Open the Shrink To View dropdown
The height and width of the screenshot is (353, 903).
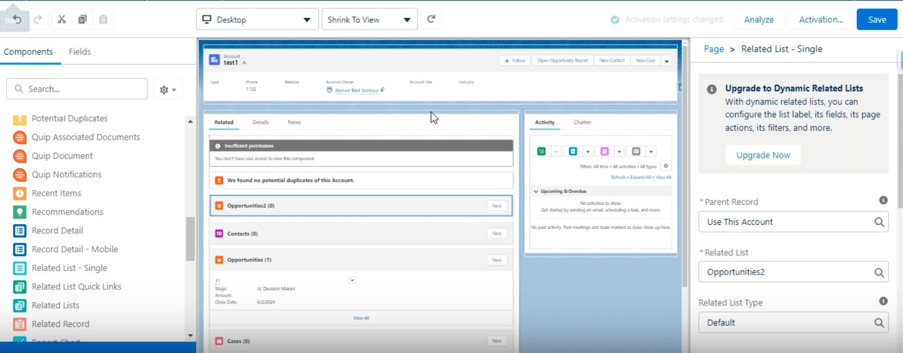pos(369,19)
